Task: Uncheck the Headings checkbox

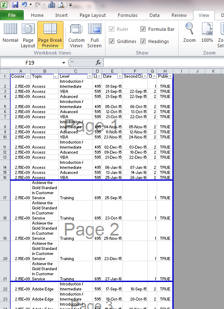Action: (x=143, y=41)
